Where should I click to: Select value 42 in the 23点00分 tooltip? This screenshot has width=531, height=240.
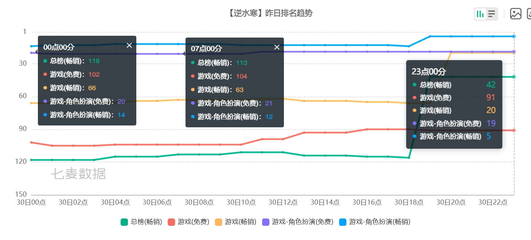tap(491, 85)
